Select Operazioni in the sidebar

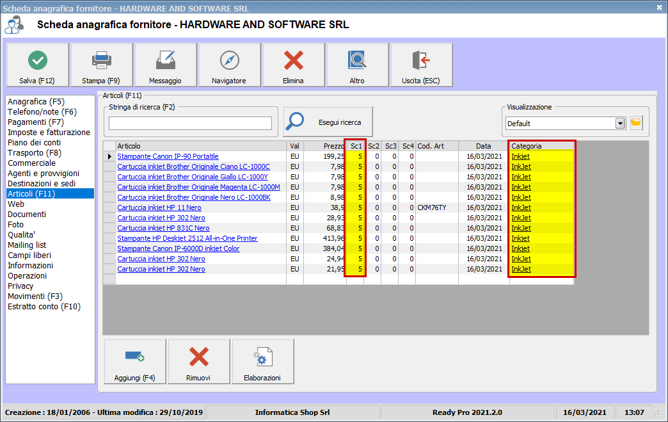(x=28, y=275)
